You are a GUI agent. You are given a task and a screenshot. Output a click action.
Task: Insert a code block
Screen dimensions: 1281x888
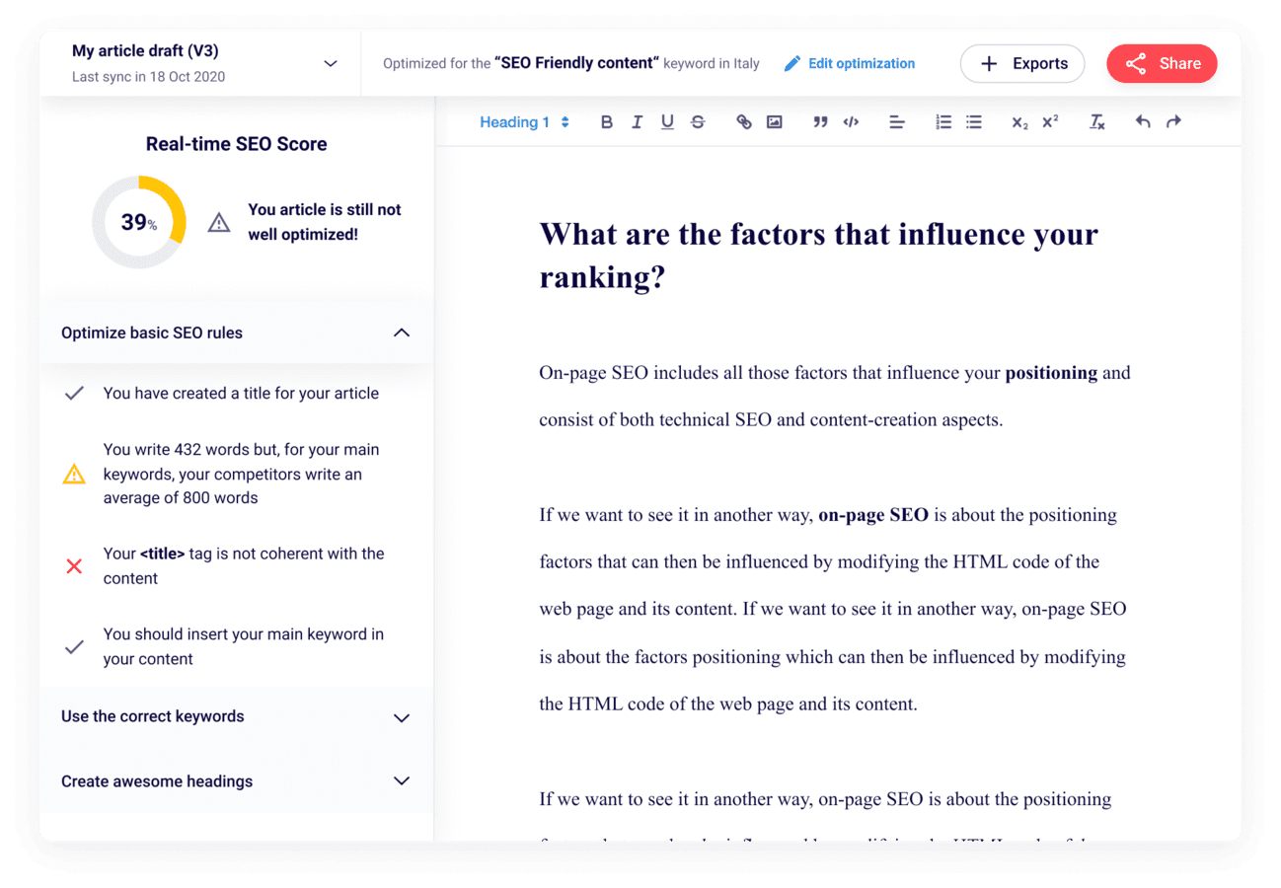pyautogui.click(x=851, y=121)
